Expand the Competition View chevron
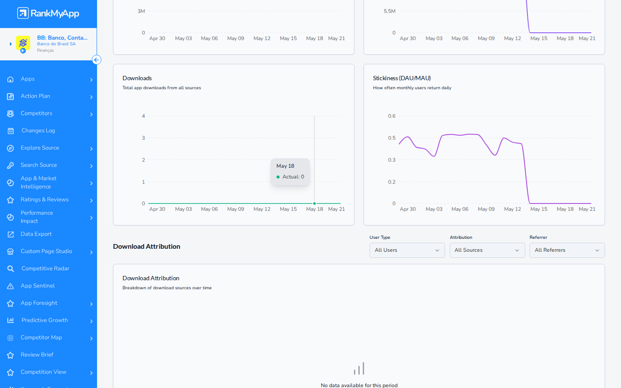 pos(91,373)
